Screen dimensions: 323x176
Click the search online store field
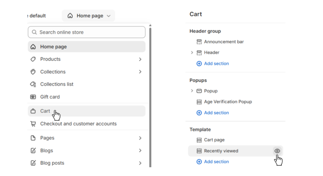coord(87,32)
